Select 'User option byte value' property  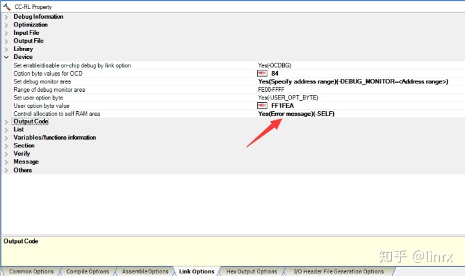(41, 105)
